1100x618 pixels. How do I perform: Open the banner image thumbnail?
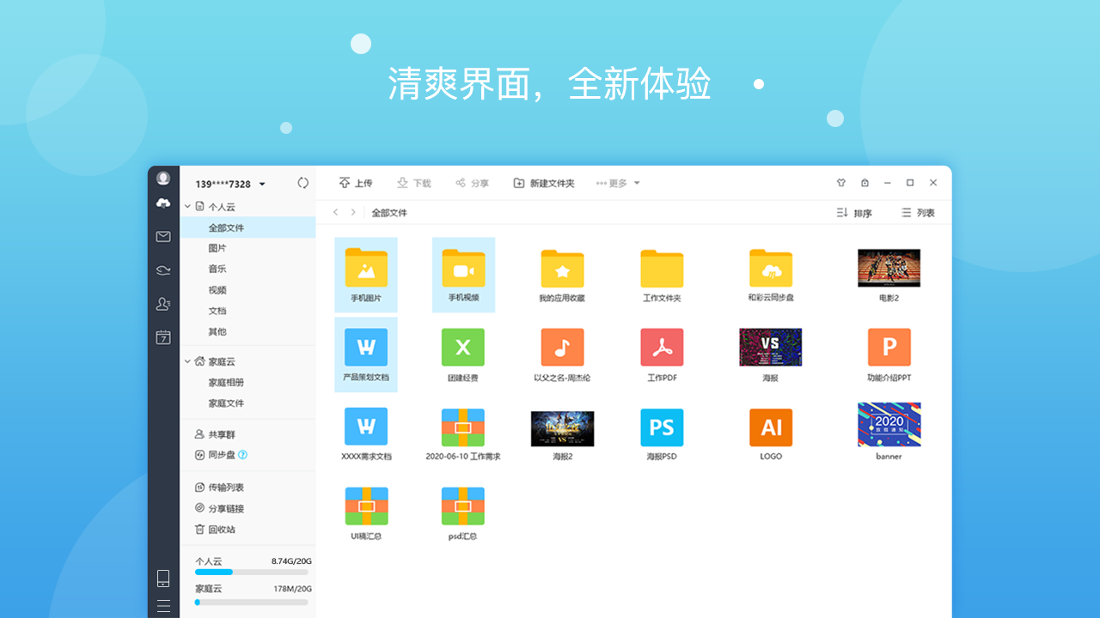tap(889, 424)
